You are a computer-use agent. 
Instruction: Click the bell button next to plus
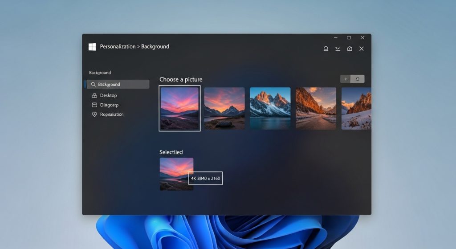pyautogui.click(x=358, y=79)
